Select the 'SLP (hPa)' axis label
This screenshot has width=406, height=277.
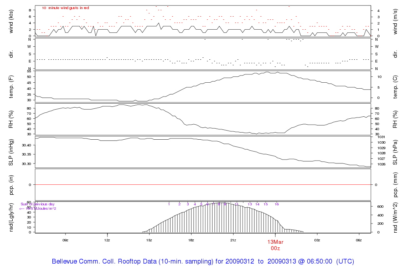(x=395, y=152)
